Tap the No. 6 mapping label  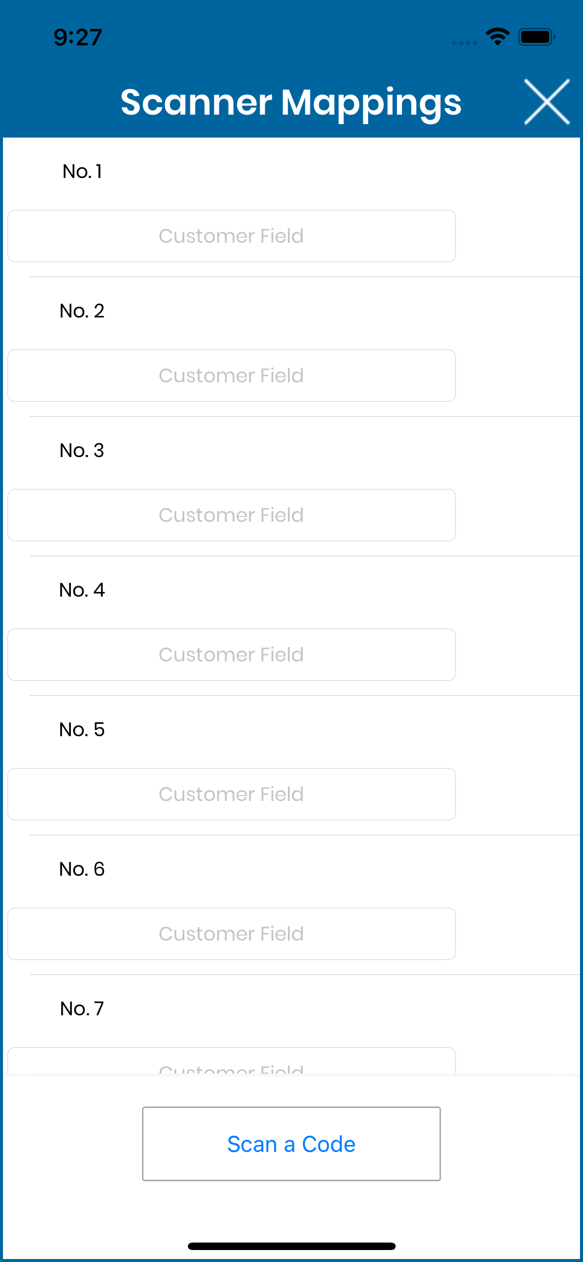point(82,869)
